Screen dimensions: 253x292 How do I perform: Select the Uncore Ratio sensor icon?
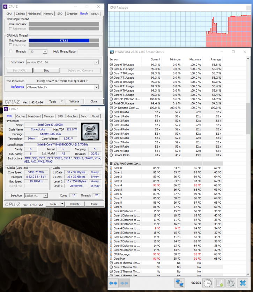pos(111,155)
